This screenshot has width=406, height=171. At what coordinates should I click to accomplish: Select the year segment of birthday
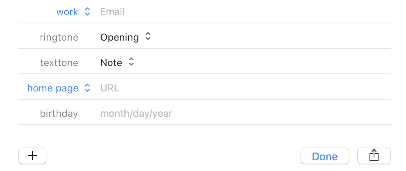pyautogui.click(x=162, y=114)
